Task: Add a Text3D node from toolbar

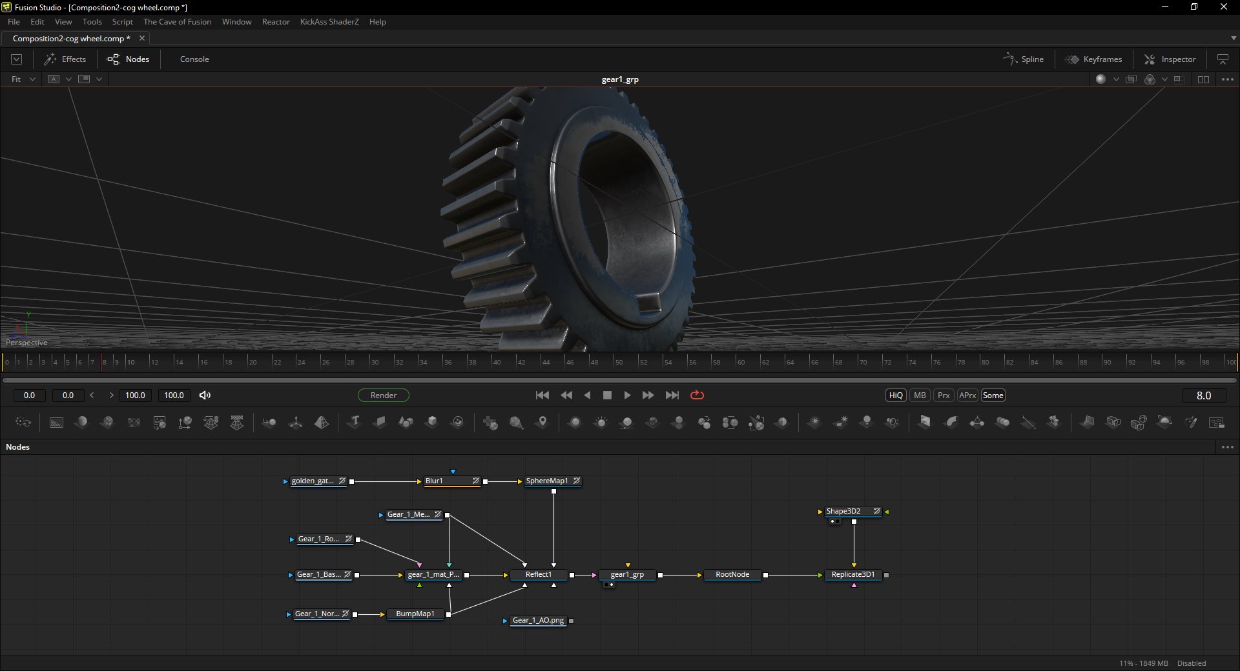Action: [x=355, y=422]
